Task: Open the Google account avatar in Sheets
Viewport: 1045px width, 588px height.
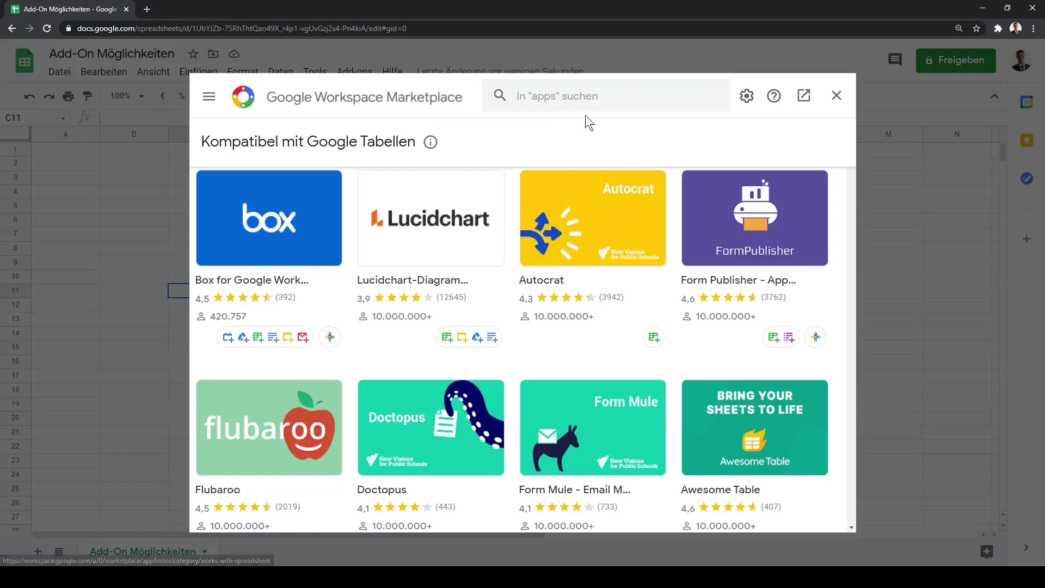Action: point(1021,60)
